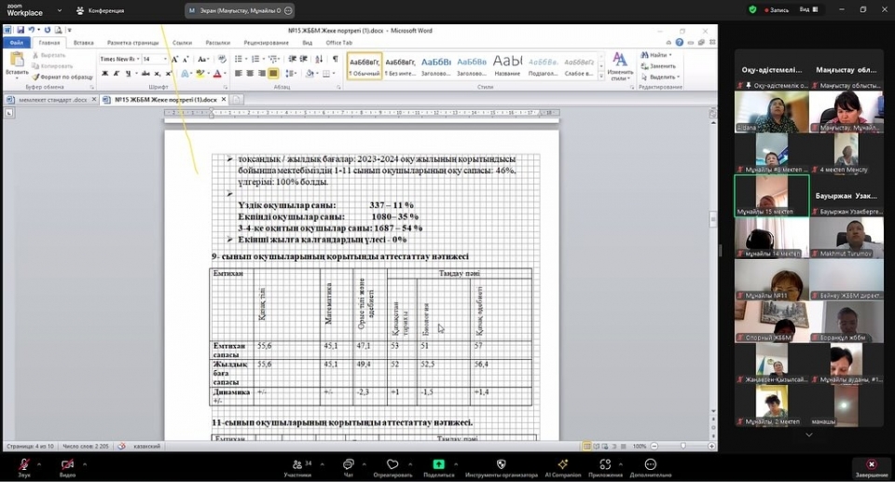The height and width of the screenshot is (482, 895).
Task: Click the Clear Formatting eraser icon
Action: tap(222, 59)
